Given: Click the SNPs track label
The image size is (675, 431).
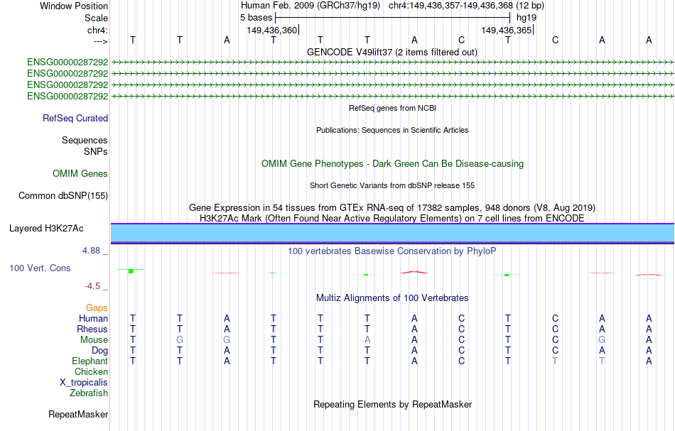Looking at the screenshot, I should pyautogui.click(x=96, y=151).
